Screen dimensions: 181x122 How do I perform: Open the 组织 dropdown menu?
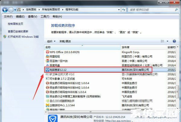pyautogui.click(x=51, y=41)
